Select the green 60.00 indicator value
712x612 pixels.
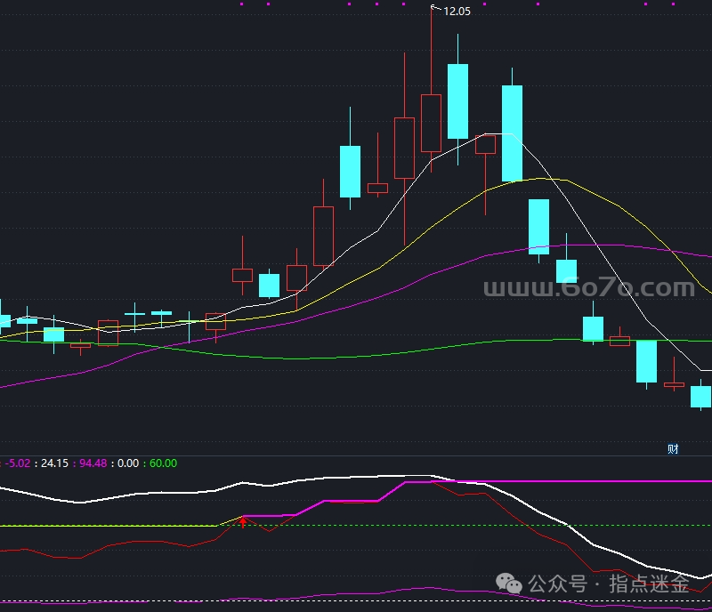pos(164,463)
